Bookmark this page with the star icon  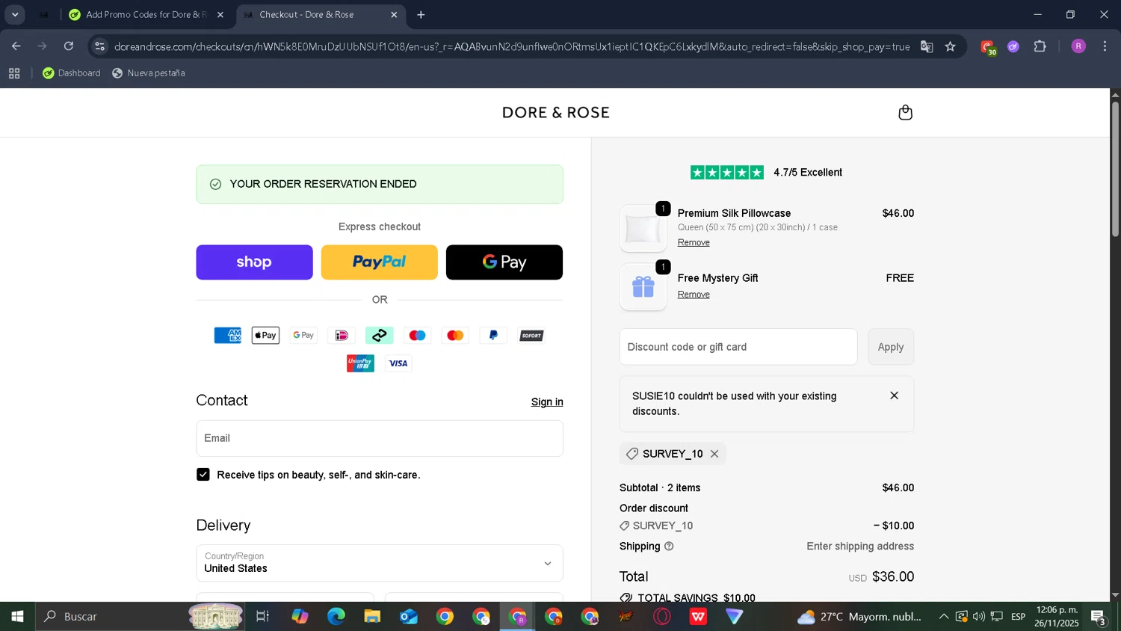tap(950, 46)
